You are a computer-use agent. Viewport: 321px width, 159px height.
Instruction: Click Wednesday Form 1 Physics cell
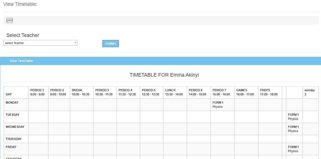[x=293, y=129]
